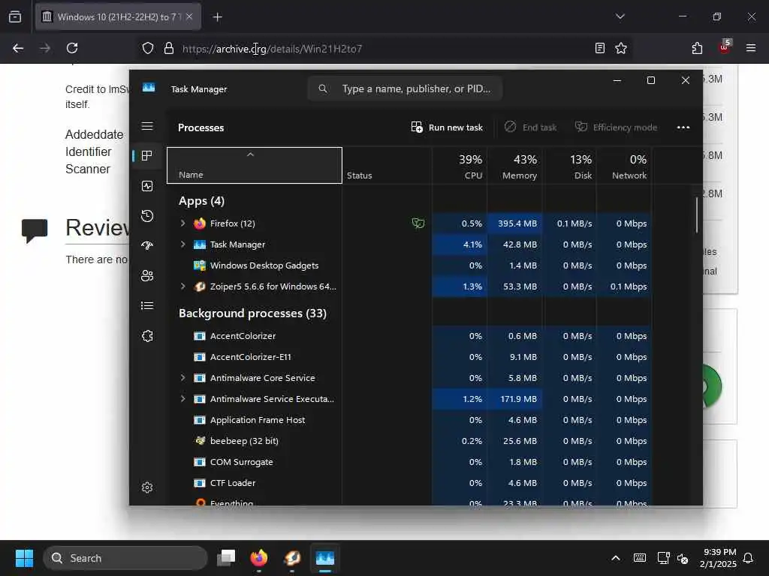Click Firefox memory value 395.4 MB
This screenshot has height=576, width=769.
[517, 223]
